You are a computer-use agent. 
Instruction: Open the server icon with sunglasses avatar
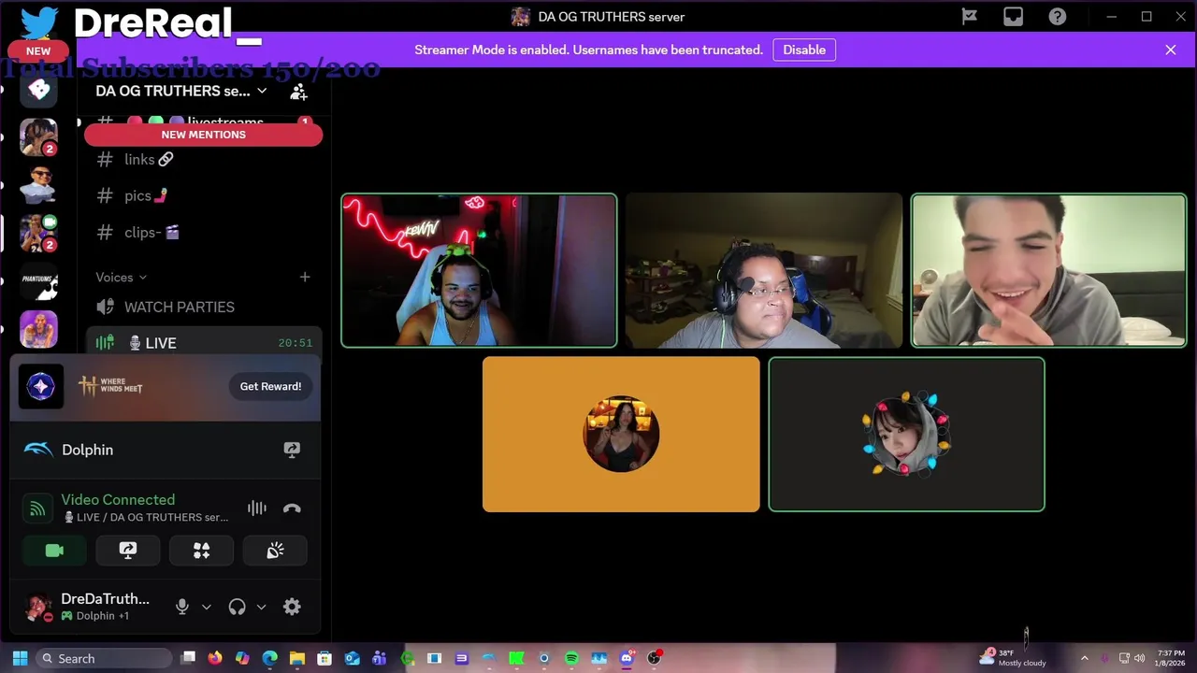(38, 185)
